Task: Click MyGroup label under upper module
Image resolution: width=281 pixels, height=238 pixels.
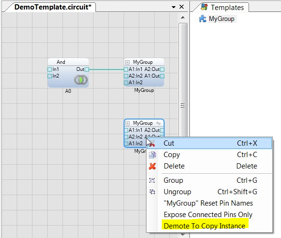Action: pyautogui.click(x=144, y=90)
